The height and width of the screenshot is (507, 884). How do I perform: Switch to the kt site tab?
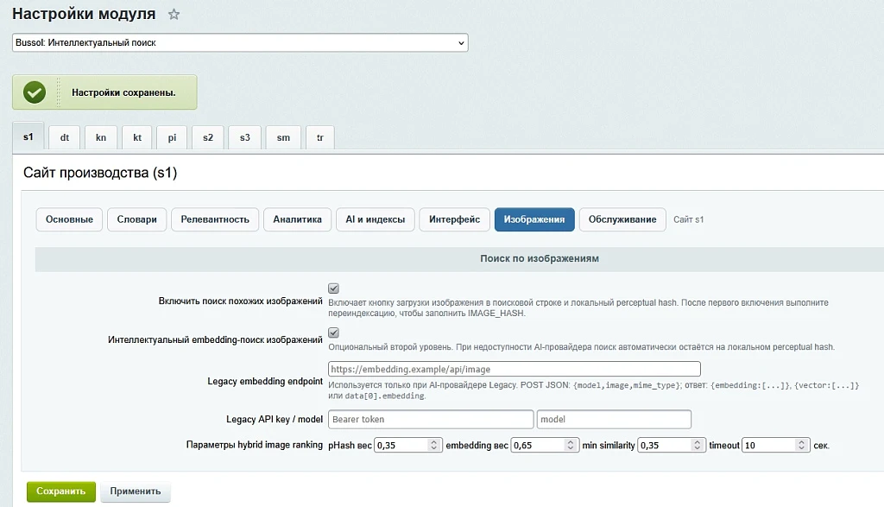137,137
